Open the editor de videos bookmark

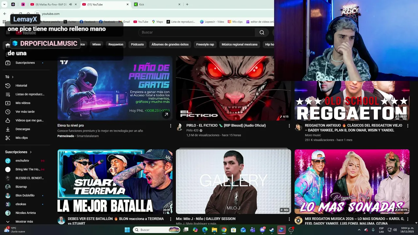click(x=260, y=22)
